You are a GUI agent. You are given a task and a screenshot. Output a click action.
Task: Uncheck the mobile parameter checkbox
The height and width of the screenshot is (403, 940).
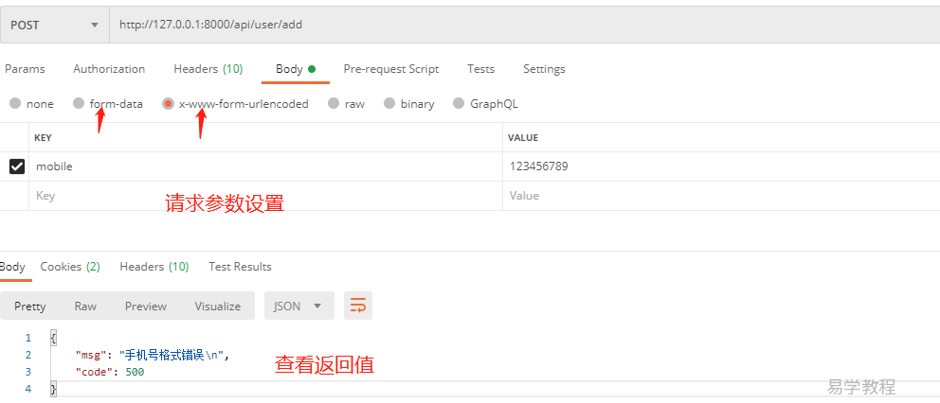tap(17, 166)
